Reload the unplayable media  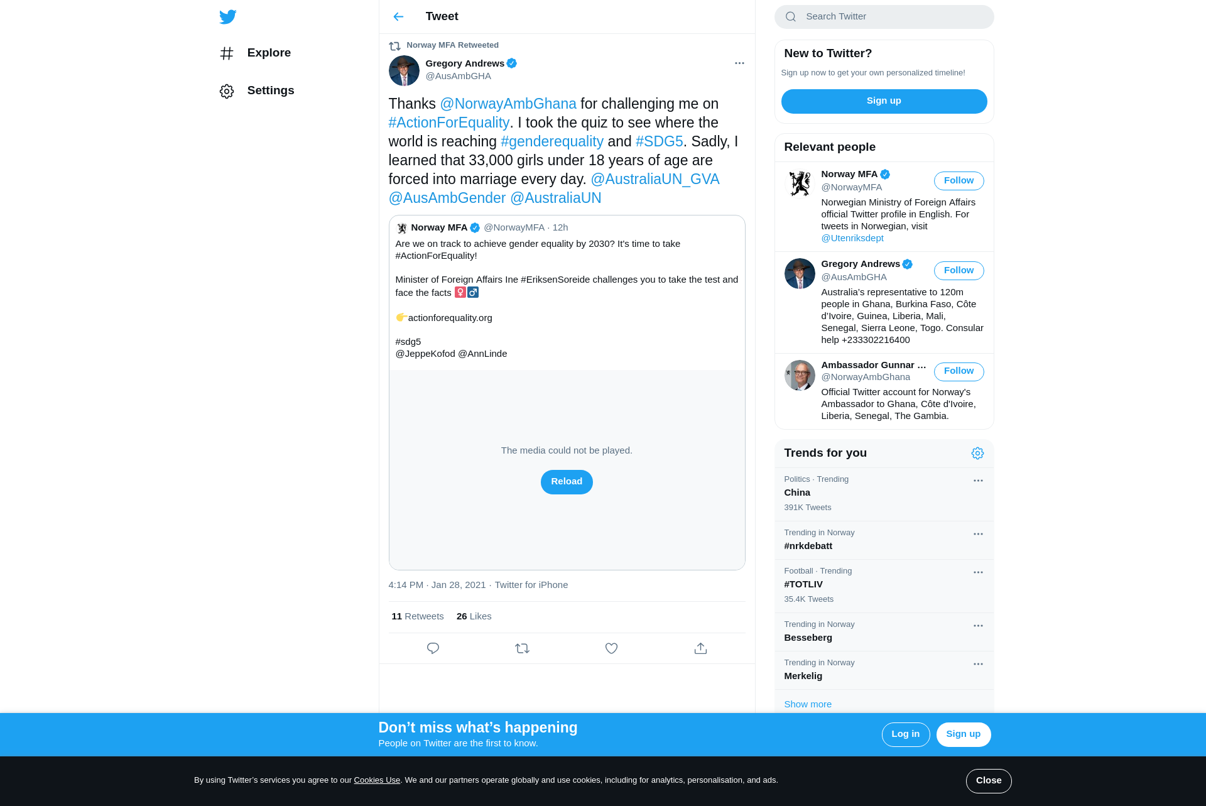[567, 482]
